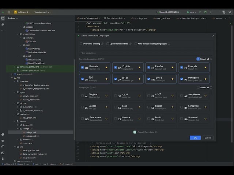
Task: Click the rerun app icon in toolbar
Action: click(x=200, y=12)
